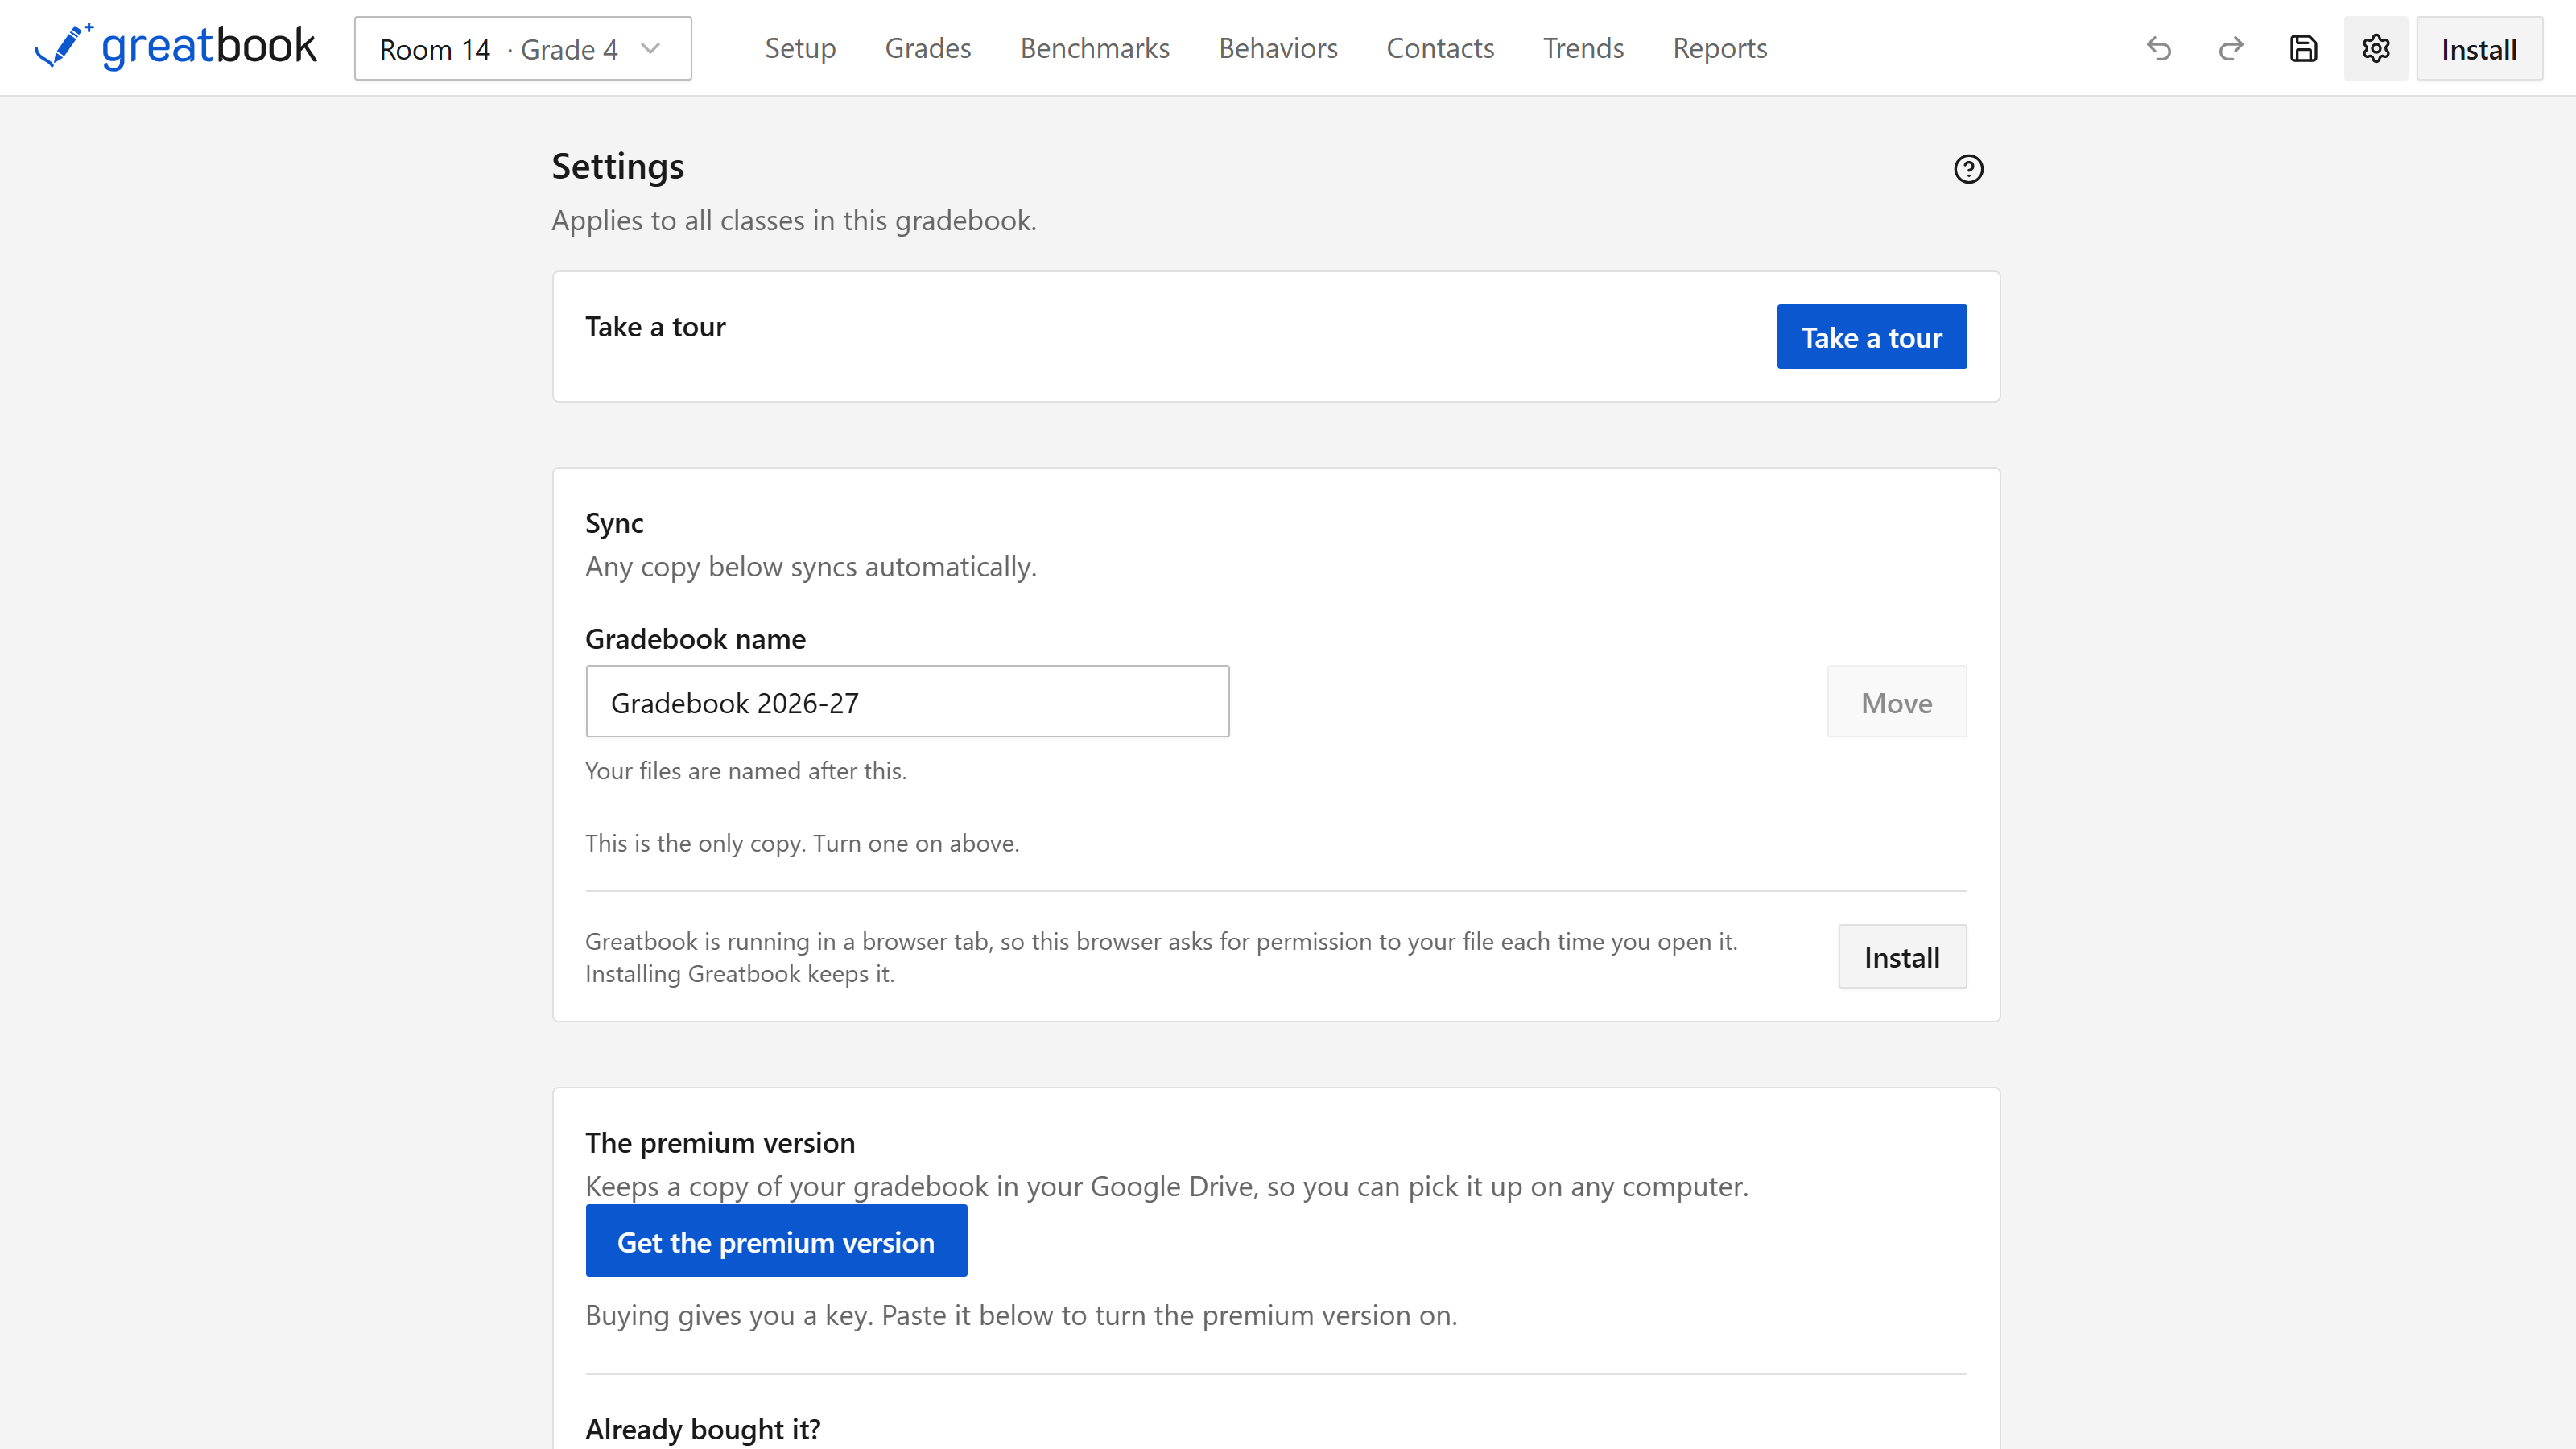Click the Move button
The height and width of the screenshot is (1449, 2576).
point(1896,702)
